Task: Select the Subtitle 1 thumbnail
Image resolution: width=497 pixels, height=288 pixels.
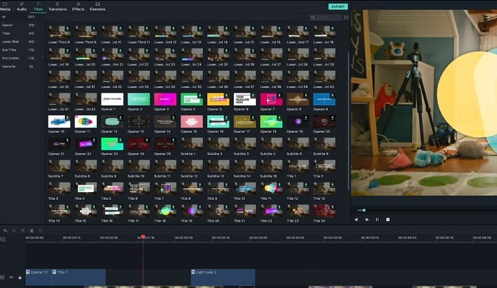Action: click(192, 144)
